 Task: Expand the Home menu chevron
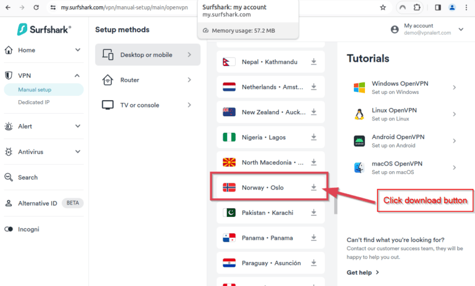[78, 50]
